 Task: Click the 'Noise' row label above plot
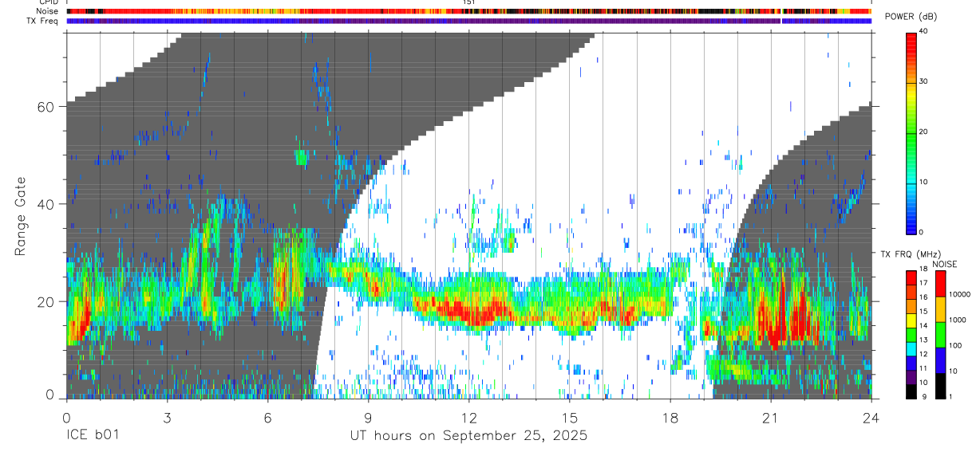tap(47, 11)
